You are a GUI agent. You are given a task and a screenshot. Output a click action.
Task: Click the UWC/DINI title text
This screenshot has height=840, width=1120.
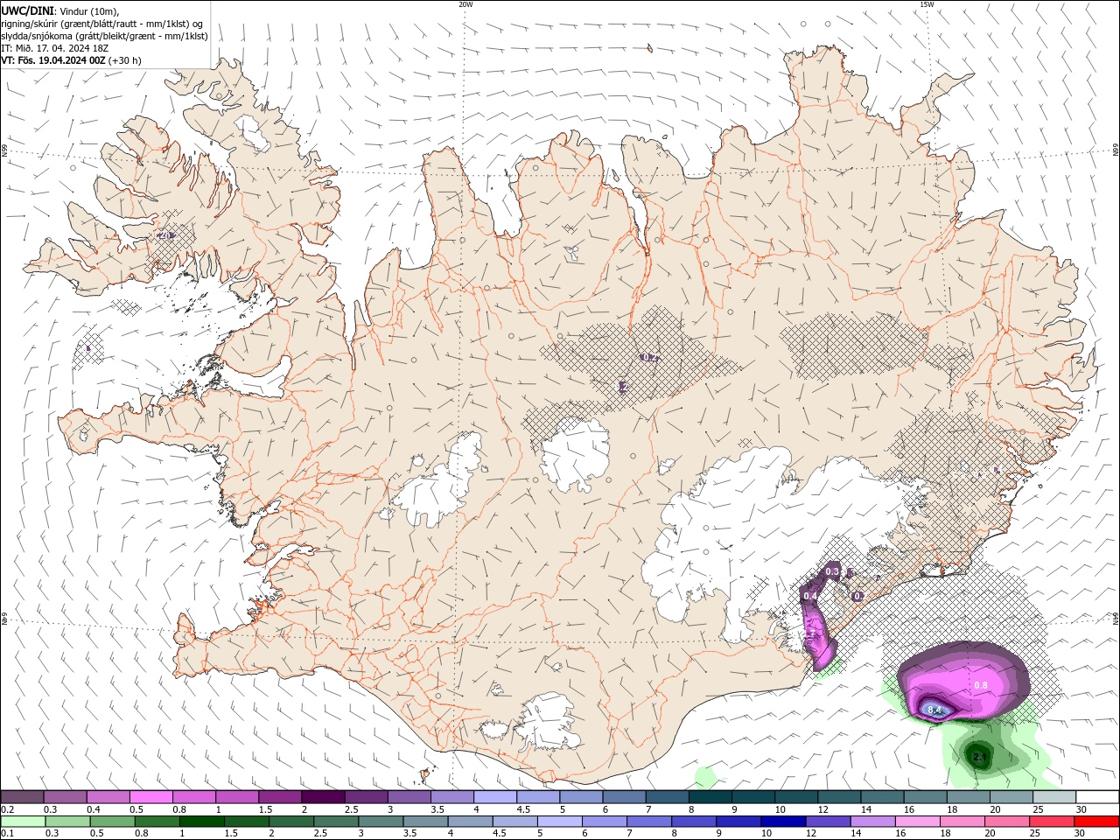27,10
